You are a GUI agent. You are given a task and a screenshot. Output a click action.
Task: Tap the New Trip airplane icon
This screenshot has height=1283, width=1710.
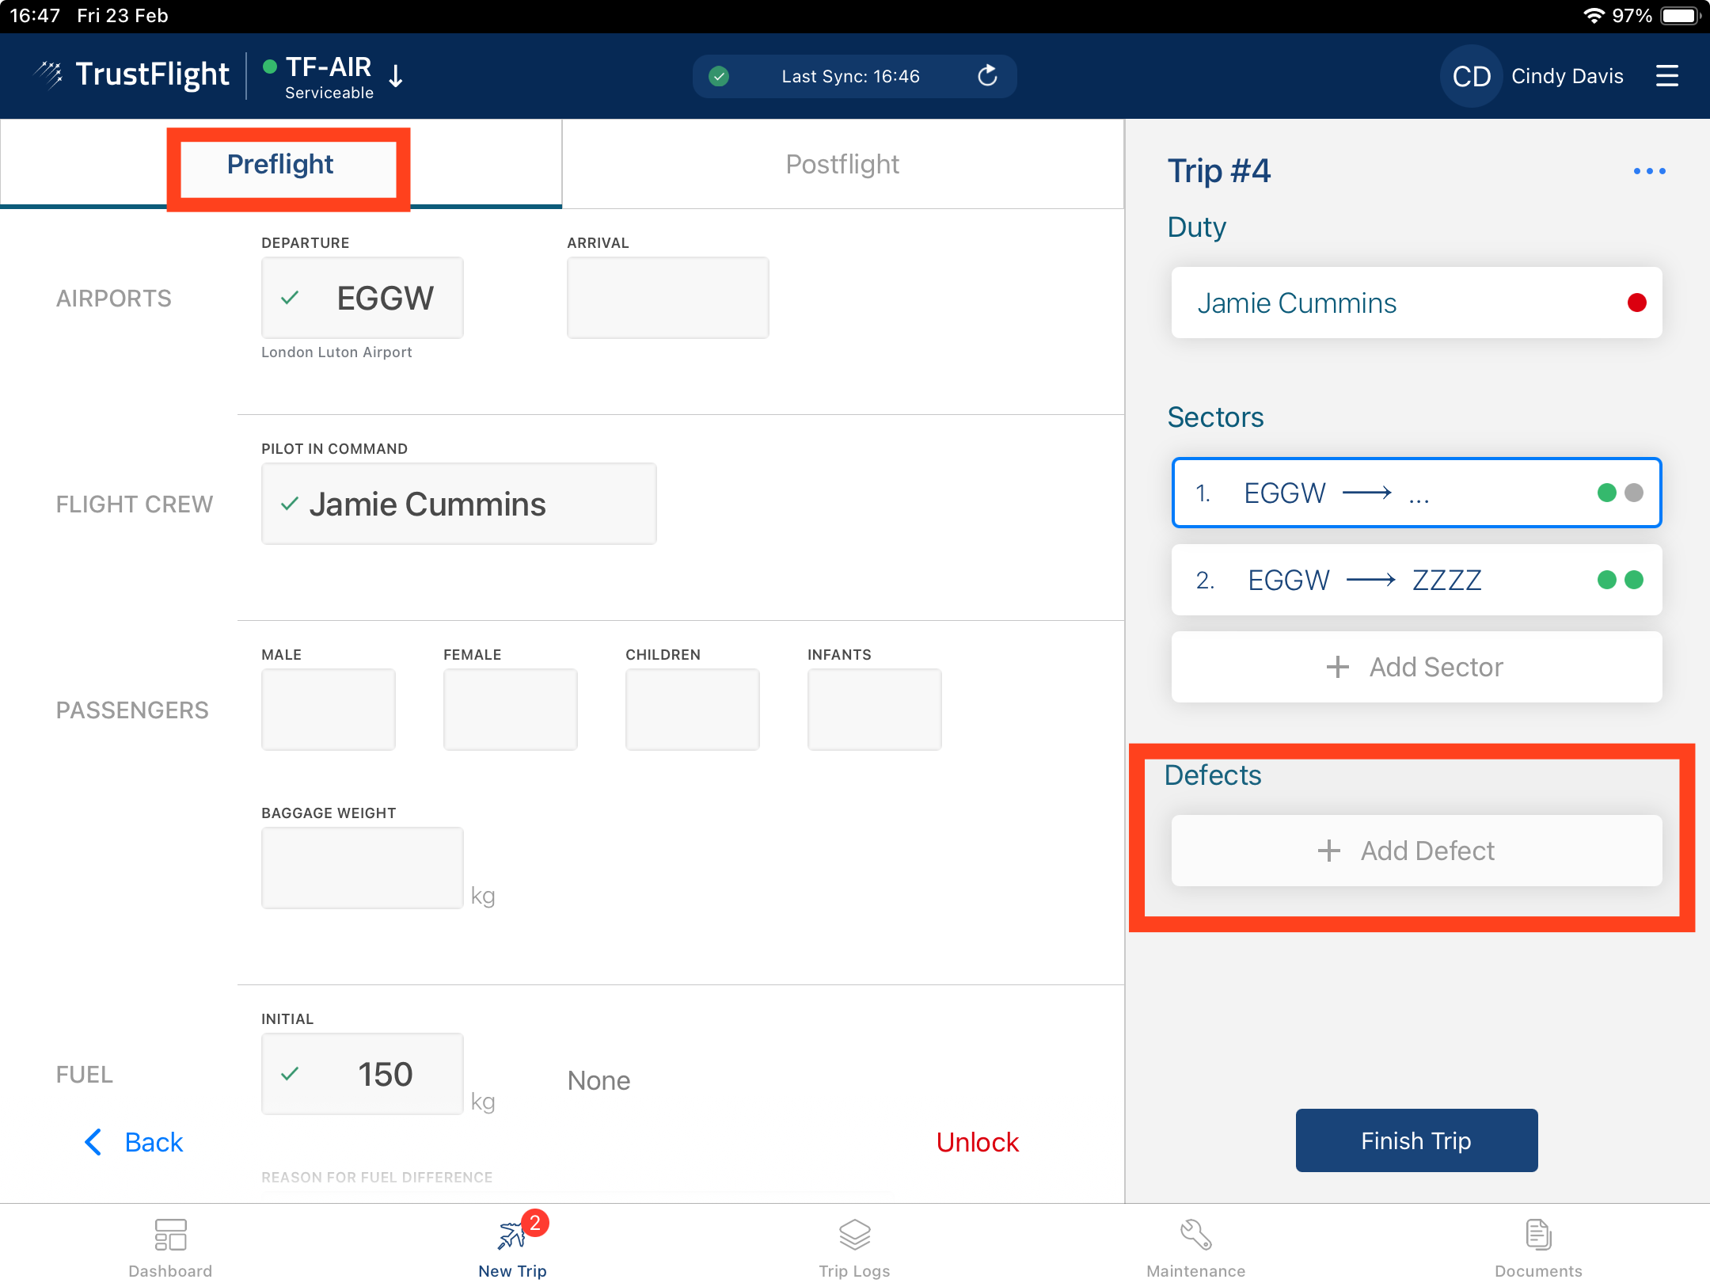(x=512, y=1235)
